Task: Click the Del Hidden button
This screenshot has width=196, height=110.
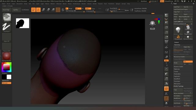Action: pyautogui.click(x=178, y=96)
